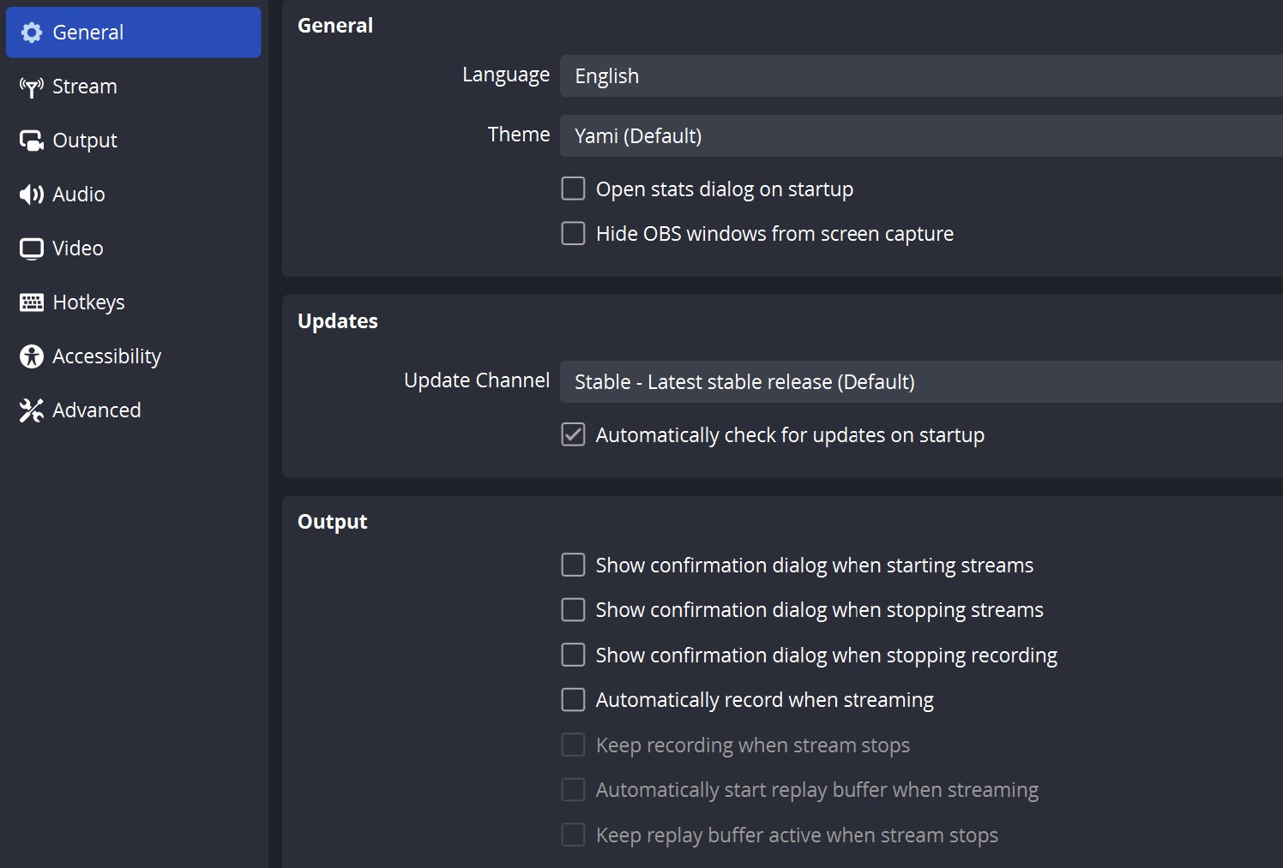Click the Audio speaker icon
This screenshot has height=868, width=1283.
[31, 194]
